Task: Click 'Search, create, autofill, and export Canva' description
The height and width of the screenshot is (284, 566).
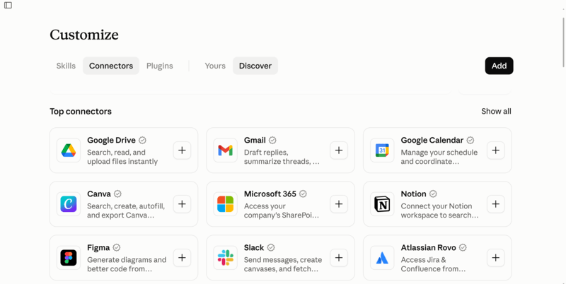Action: [126, 211]
